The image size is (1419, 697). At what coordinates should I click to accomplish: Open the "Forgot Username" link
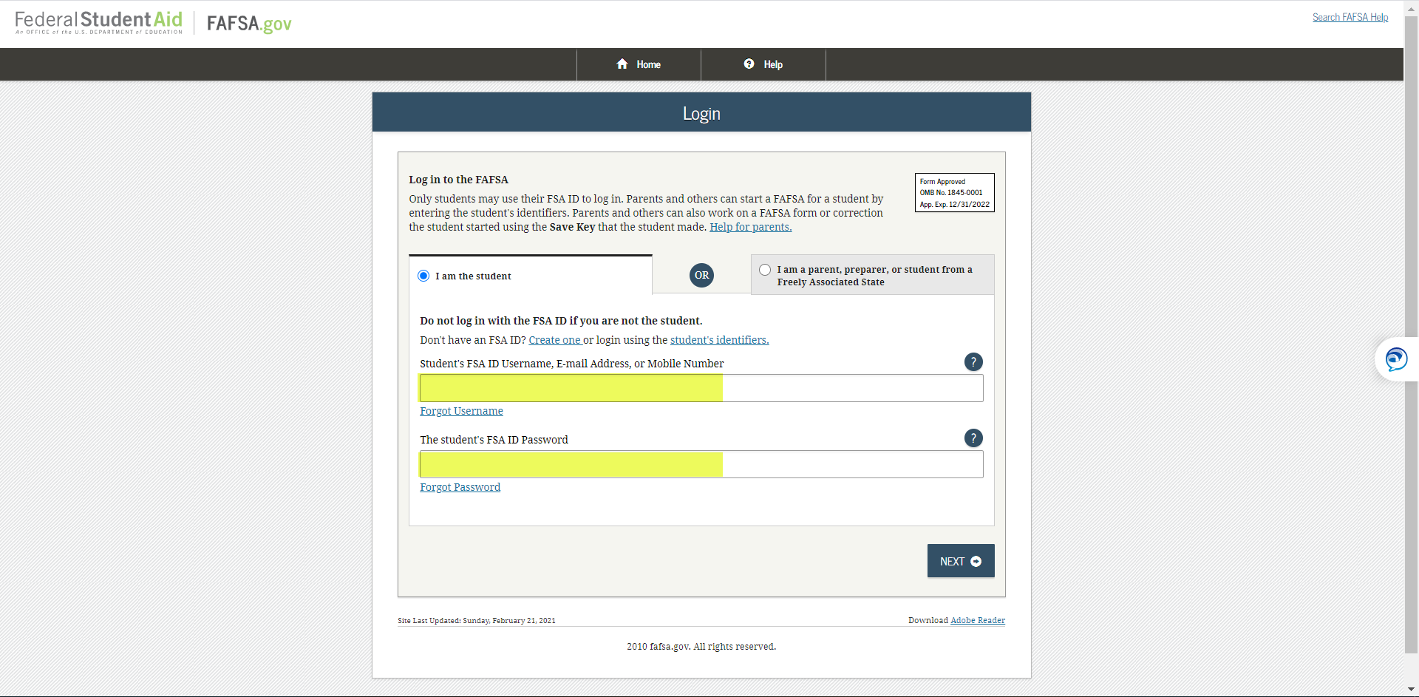coord(460,410)
